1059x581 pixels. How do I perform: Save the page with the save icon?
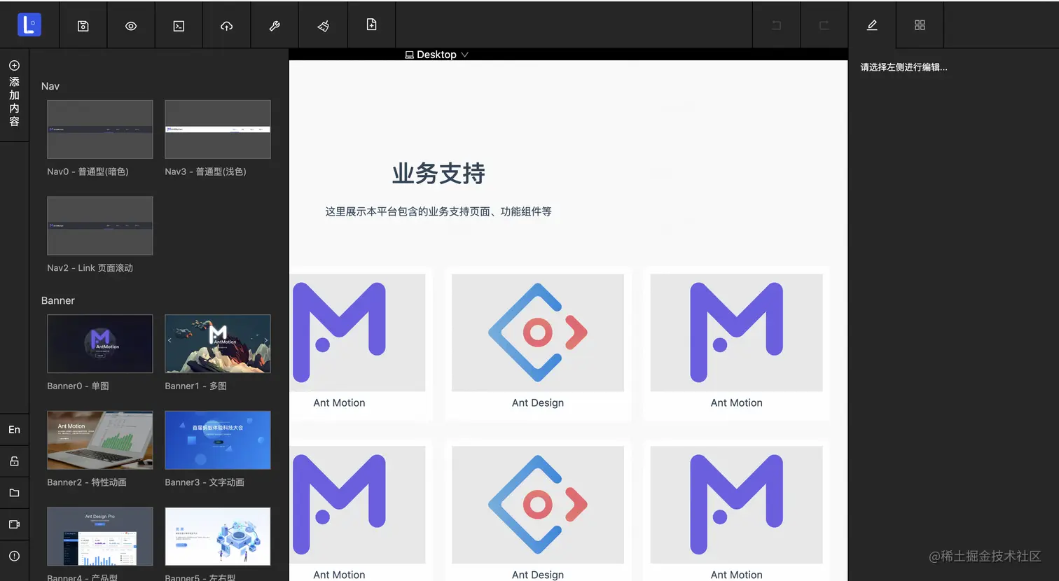(83, 26)
